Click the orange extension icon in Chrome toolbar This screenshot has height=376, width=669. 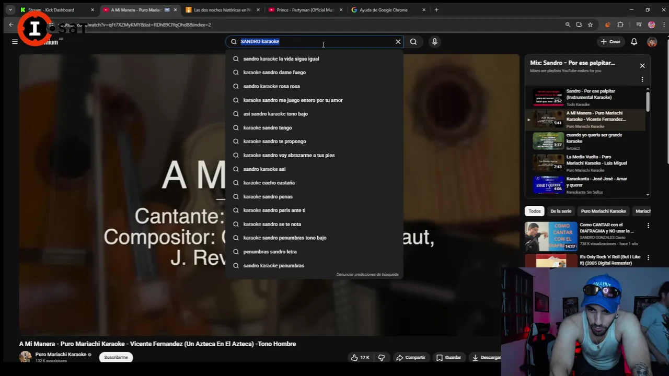click(x=607, y=25)
